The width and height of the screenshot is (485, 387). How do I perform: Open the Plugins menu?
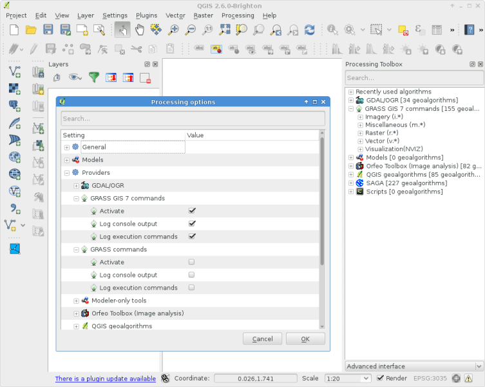146,15
